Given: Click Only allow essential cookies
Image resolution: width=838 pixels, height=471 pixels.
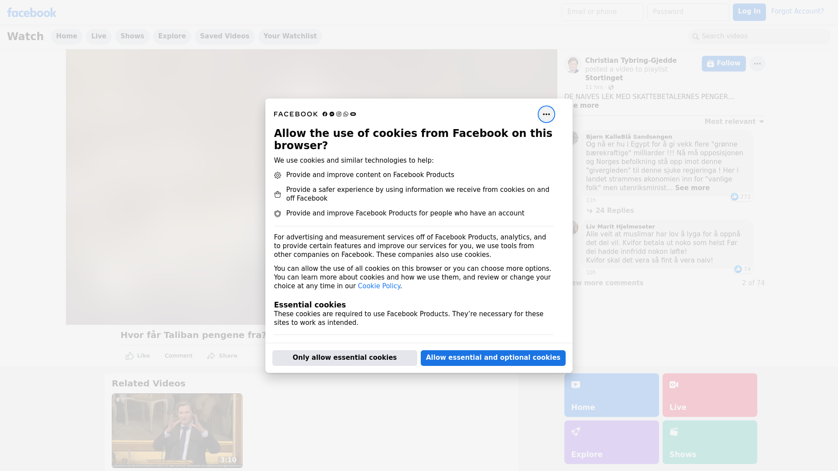Looking at the screenshot, I should [345, 358].
